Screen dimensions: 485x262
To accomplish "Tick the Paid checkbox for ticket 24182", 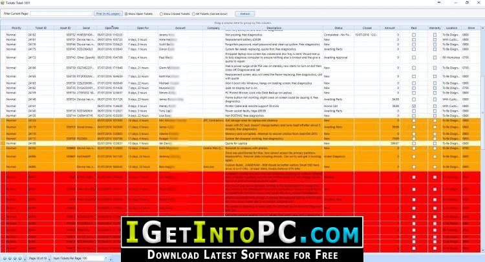I will pyautogui.click(x=414, y=35).
